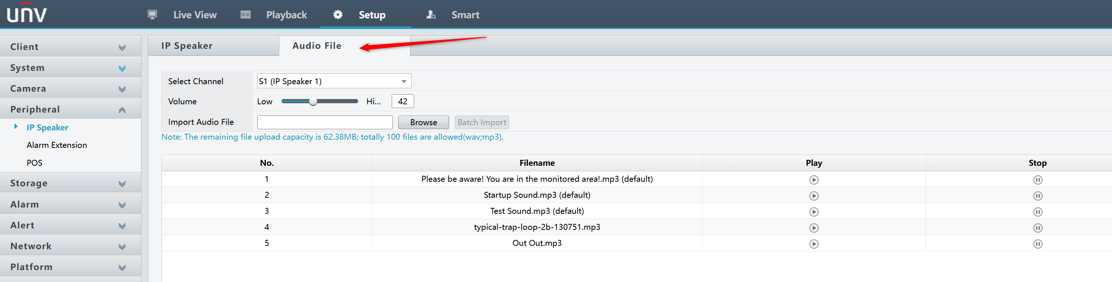Click the Stop column header
The width and height of the screenshot is (1112, 282).
coord(1037,163)
